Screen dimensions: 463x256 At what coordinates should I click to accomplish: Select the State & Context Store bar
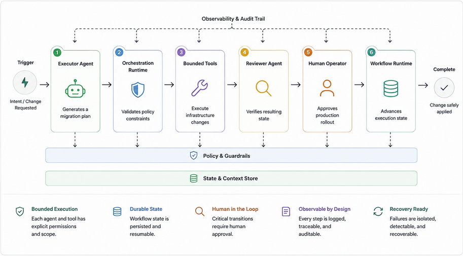tap(231, 178)
